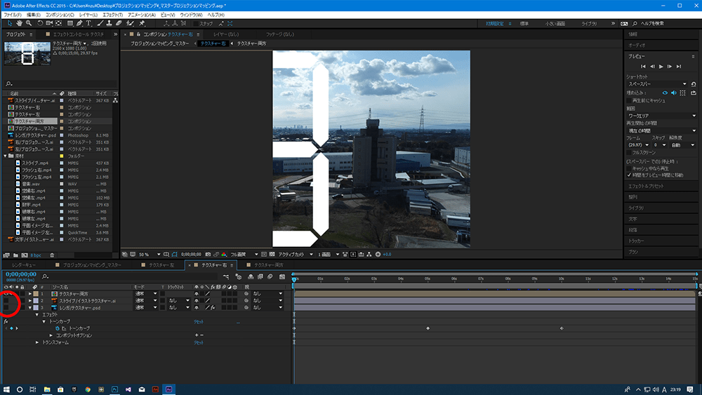This screenshot has width=702, height=395.
Task: Click the Play button in Preview panel
Action: tap(661, 66)
